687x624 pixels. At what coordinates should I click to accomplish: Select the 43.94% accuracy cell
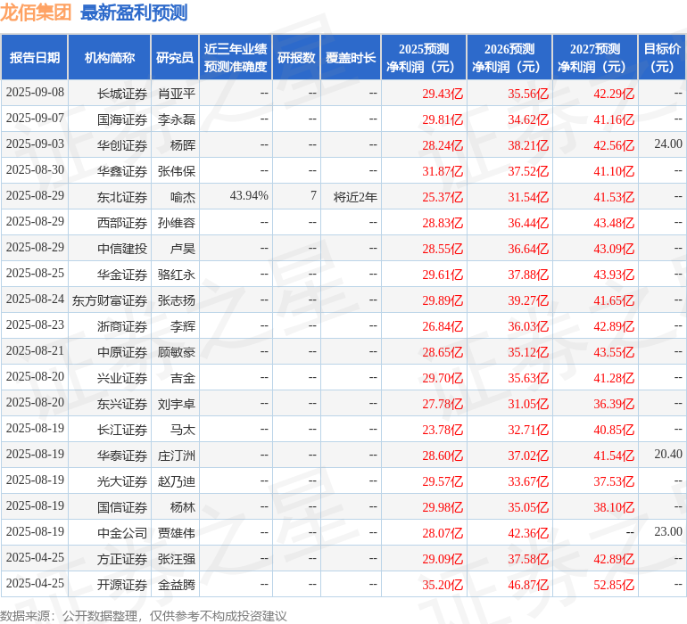pyautogui.click(x=249, y=196)
